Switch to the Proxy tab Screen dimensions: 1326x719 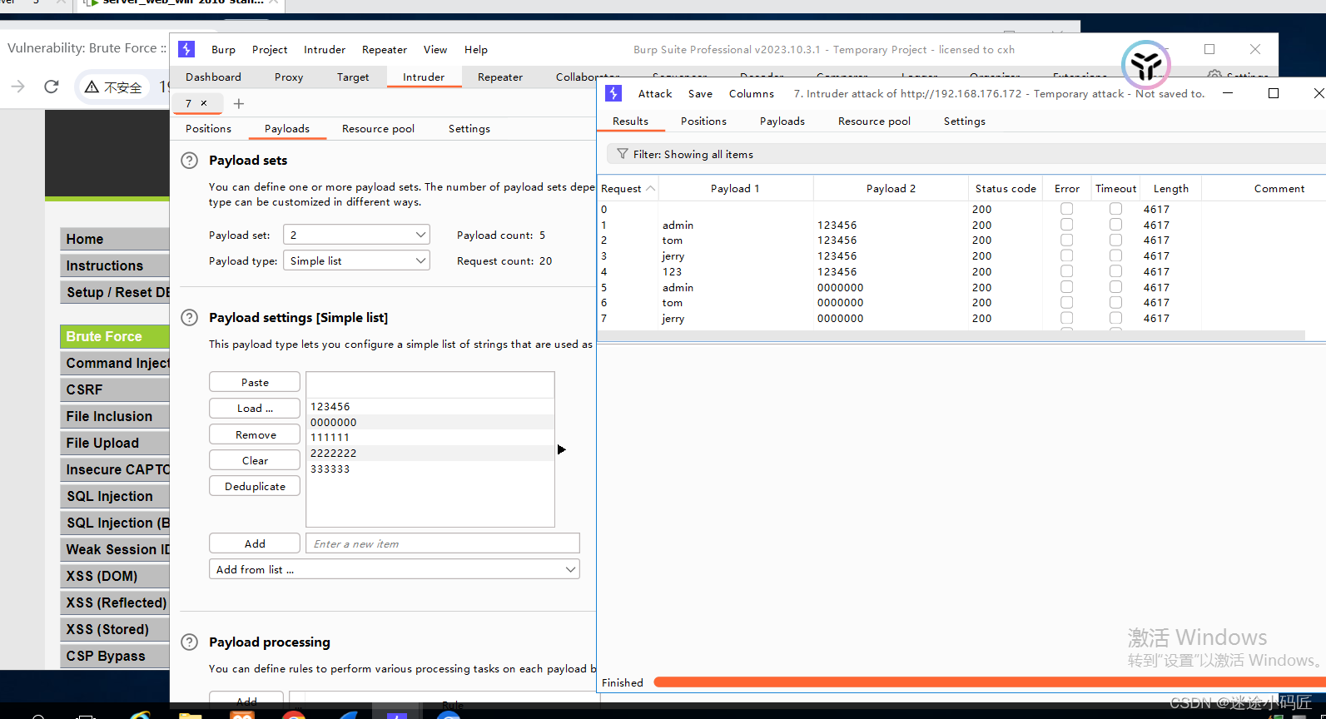click(x=289, y=77)
